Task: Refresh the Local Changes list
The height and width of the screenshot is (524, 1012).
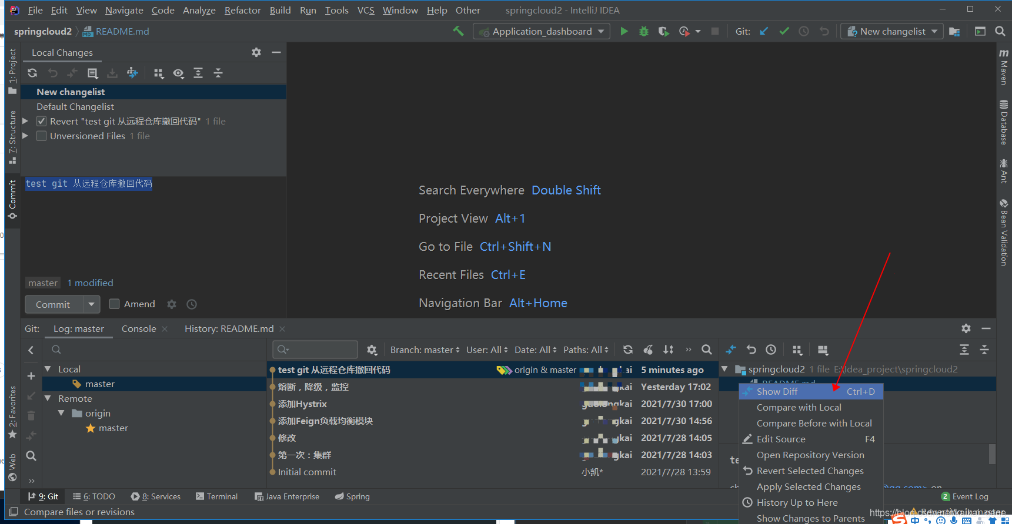Action: [x=32, y=73]
